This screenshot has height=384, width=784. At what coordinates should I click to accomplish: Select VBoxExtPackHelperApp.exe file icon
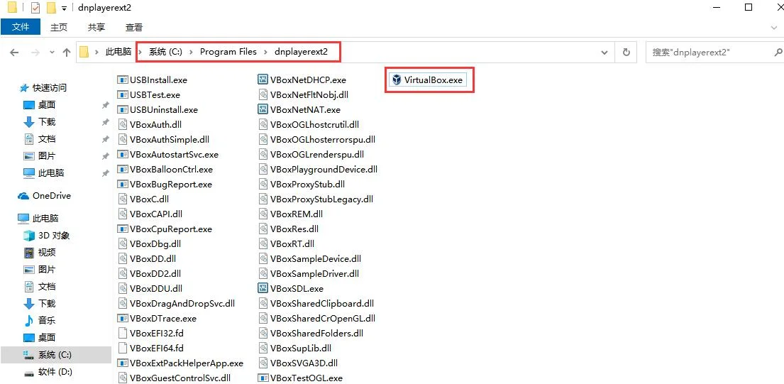pos(123,363)
